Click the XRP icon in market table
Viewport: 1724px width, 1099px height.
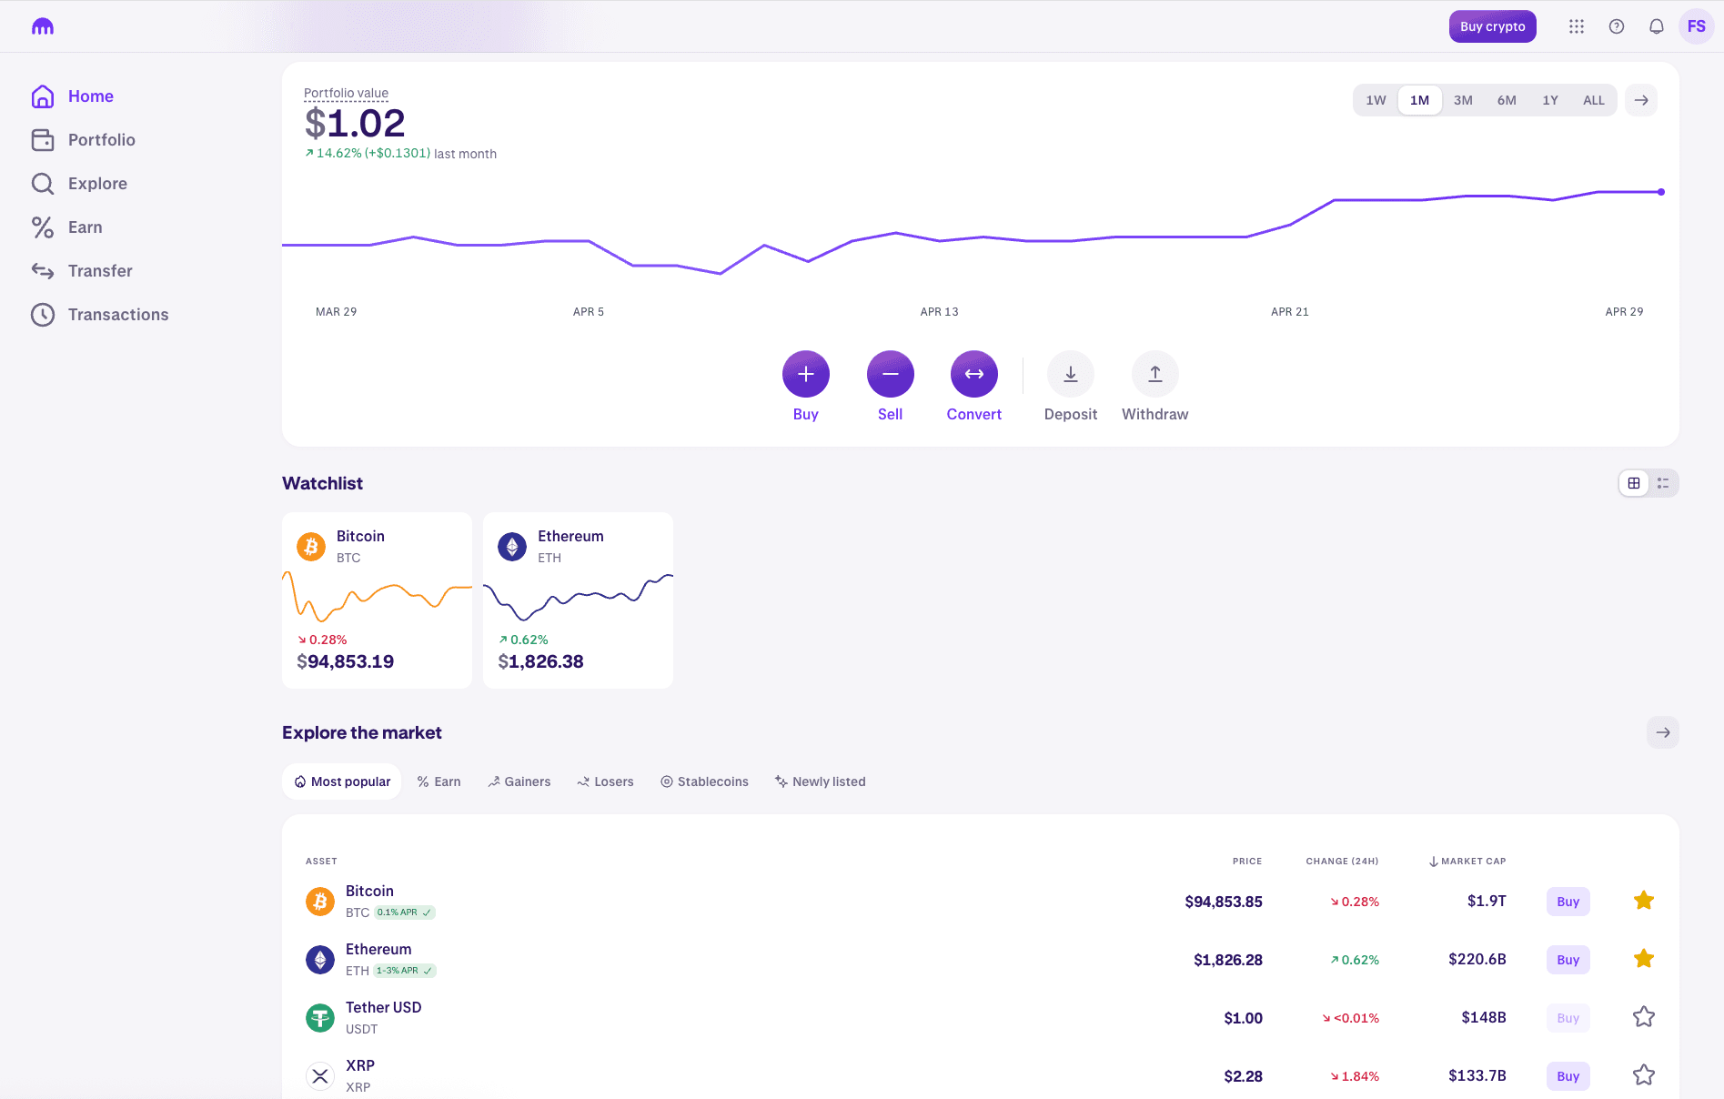[320, 1076]
